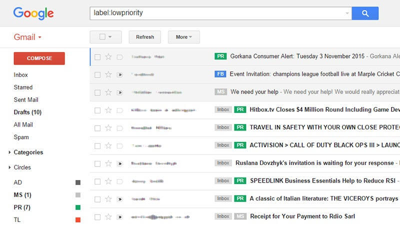The width and height of the screenshot is (400, 225).
Task: Select the VICEROYS Italian literature email checkbox
Action: pyautogui.click(x=97, y=199)
